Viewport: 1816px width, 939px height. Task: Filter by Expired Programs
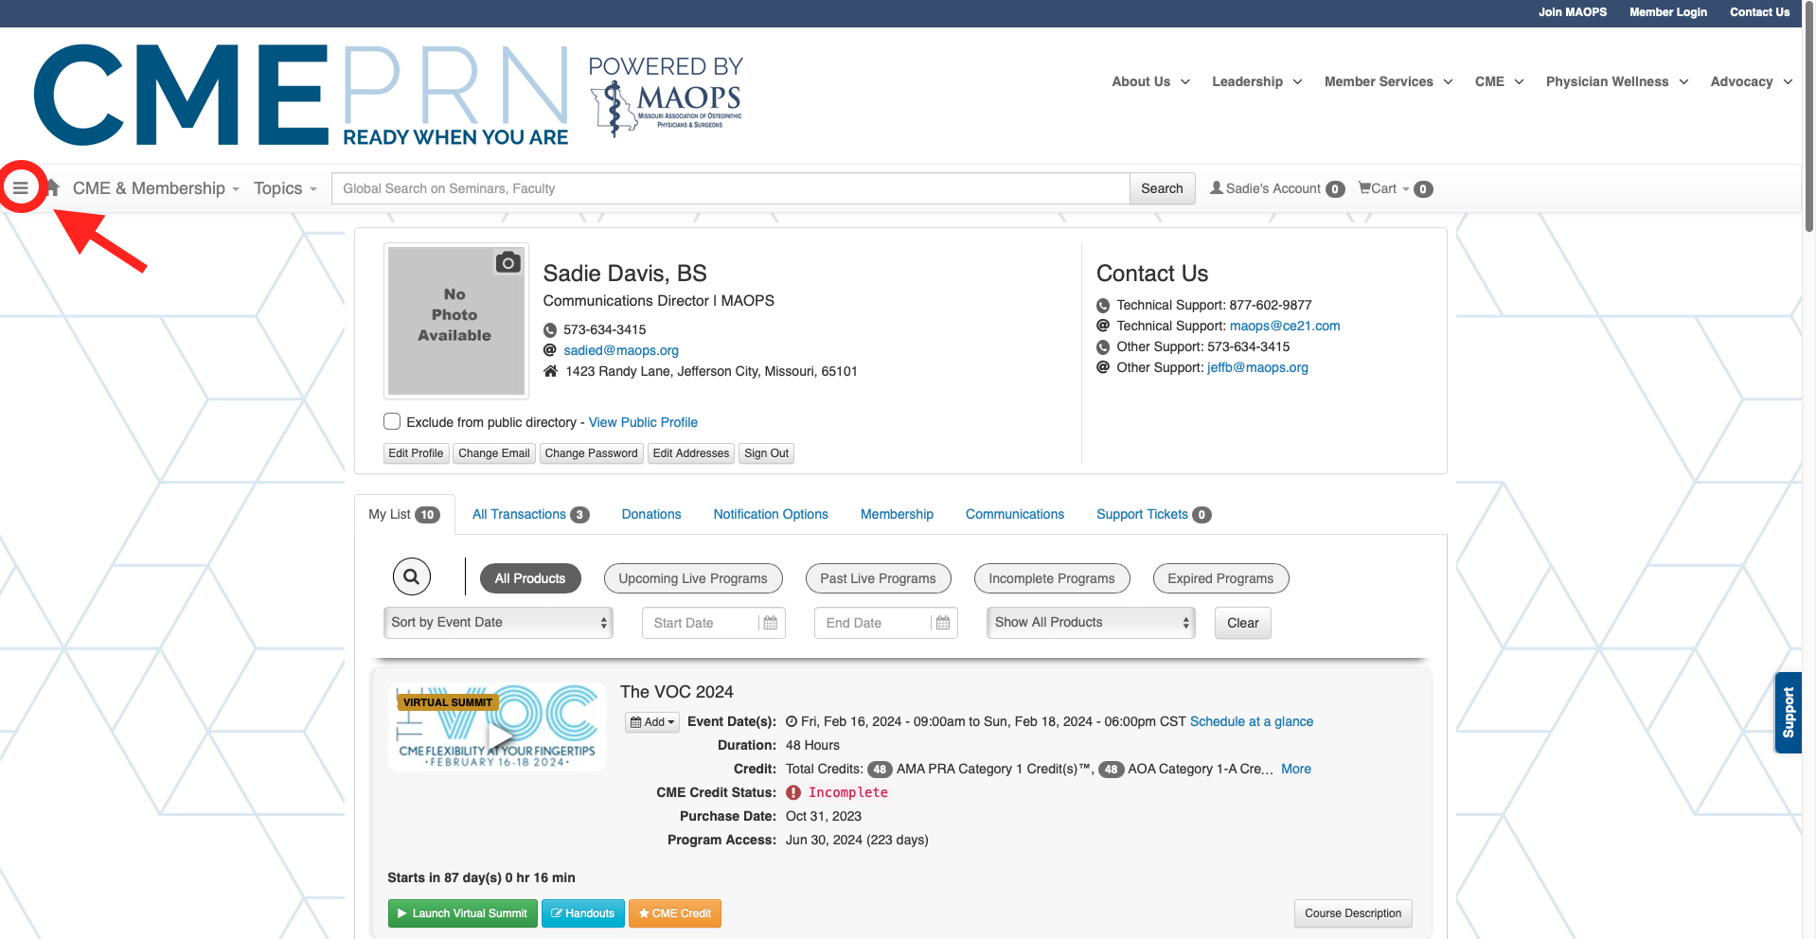[x=1220, y=578]
